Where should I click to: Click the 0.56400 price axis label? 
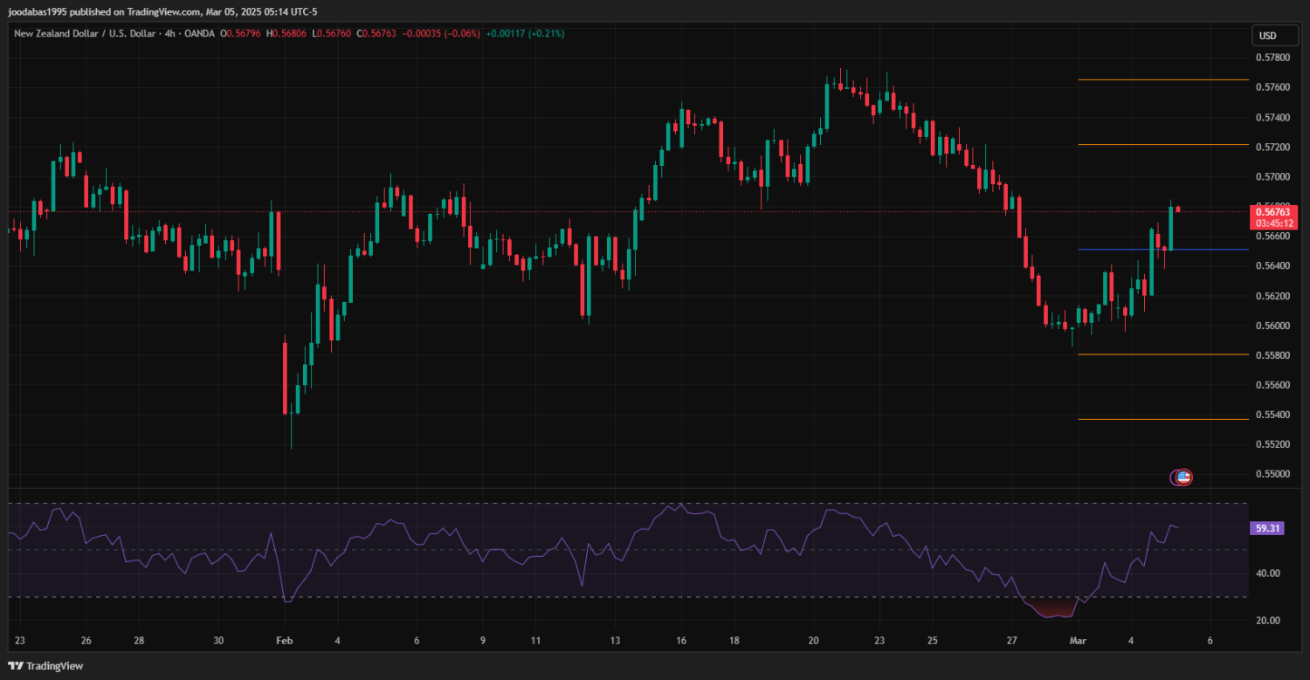click(x=1272, y=265)
